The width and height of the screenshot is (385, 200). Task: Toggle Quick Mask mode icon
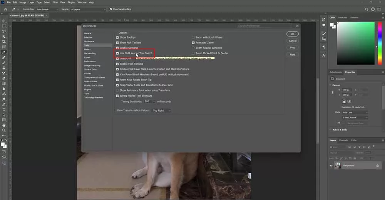coord(4,152)
